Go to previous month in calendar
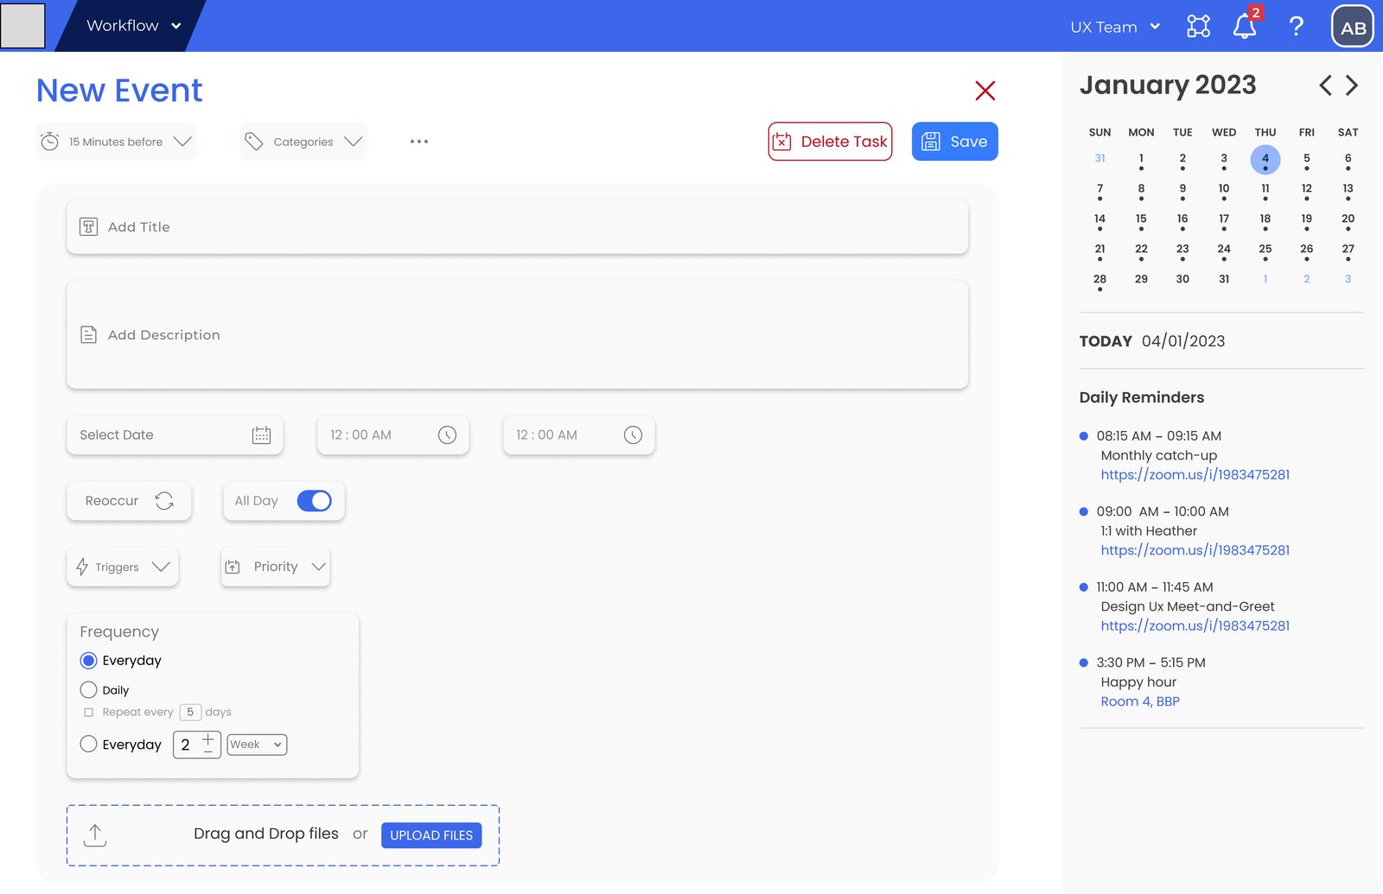This screenshot has width=1383, height=894. point(1325,86)
